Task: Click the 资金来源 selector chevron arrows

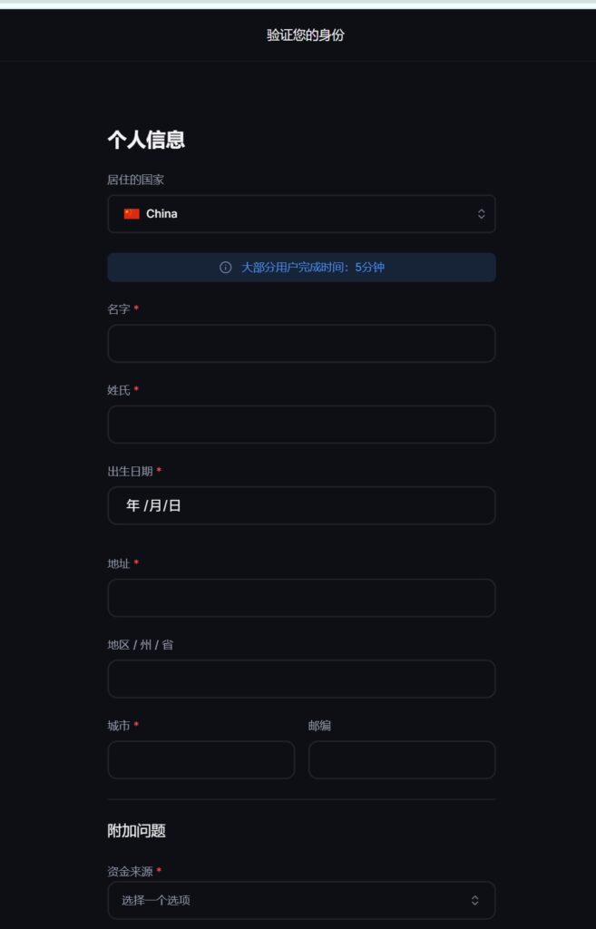Action: pyautogui.click(x=474, y=900)
